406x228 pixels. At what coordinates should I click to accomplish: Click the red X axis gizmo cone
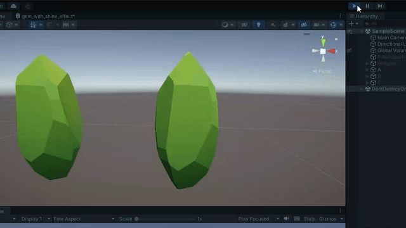coord(331,51)
